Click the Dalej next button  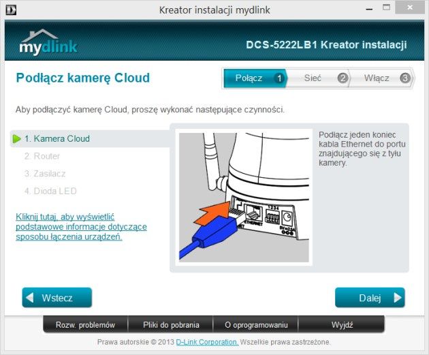(x=370, y=298)
